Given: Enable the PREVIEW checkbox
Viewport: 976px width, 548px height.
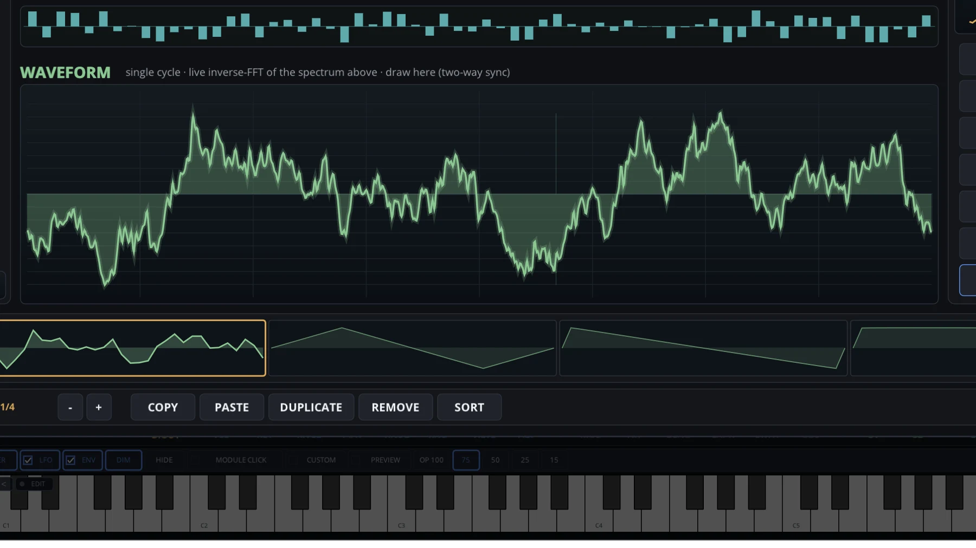Looking at the screenshot, I should pyautogui.click(x=356, y=460).
